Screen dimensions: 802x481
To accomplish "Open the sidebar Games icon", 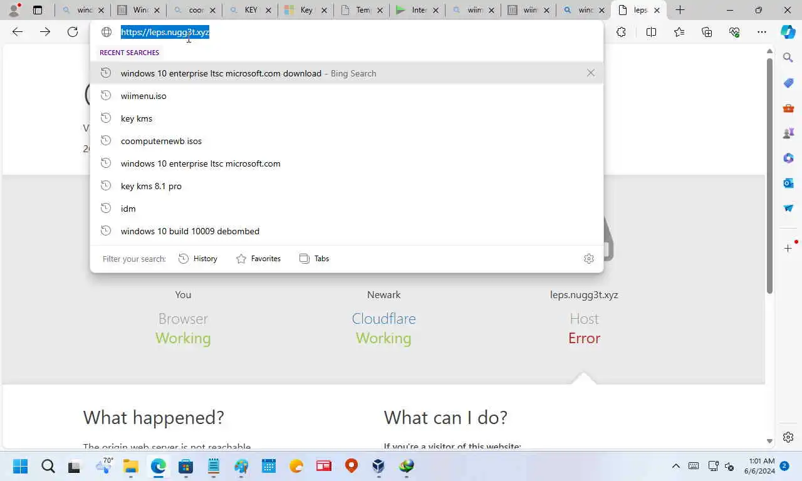I will pyautogui.click(x=788, y=133).
